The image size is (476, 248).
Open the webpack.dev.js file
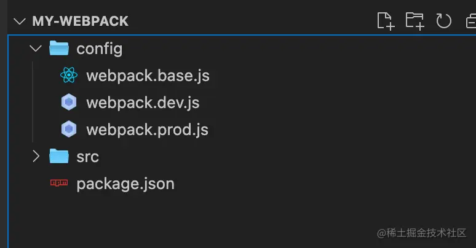pyautogui.click(x=143, y=103)
